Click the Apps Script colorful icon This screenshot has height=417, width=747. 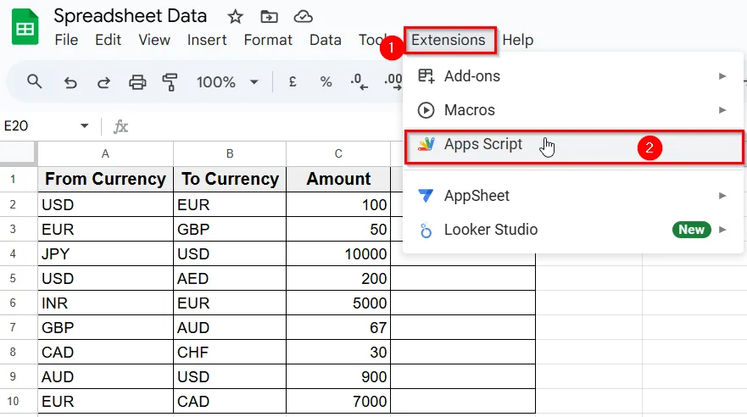426,144
